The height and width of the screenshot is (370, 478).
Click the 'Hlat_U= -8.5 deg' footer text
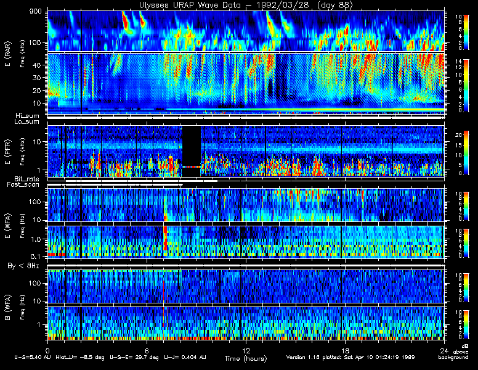pos(80,357)
